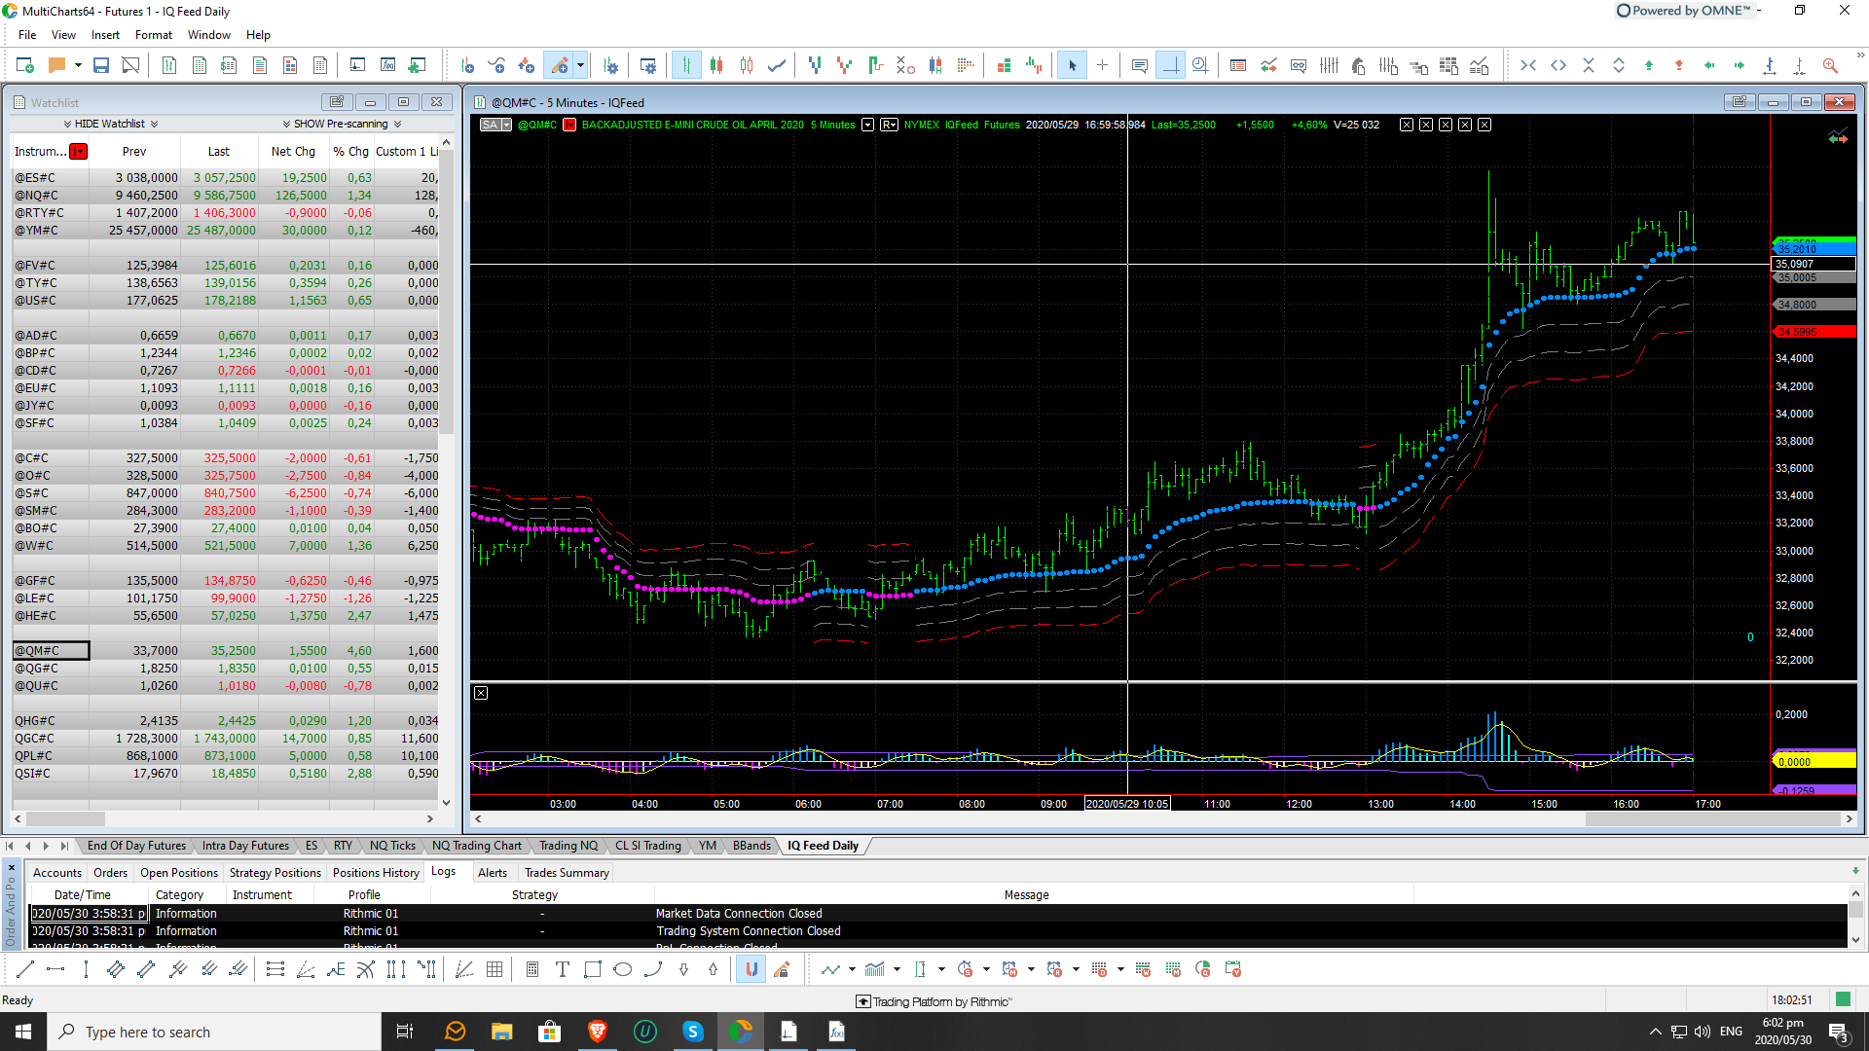Select the @QM#C watchlist row
This screenshot has width=1869, height=1051.
tap(226, 651)
